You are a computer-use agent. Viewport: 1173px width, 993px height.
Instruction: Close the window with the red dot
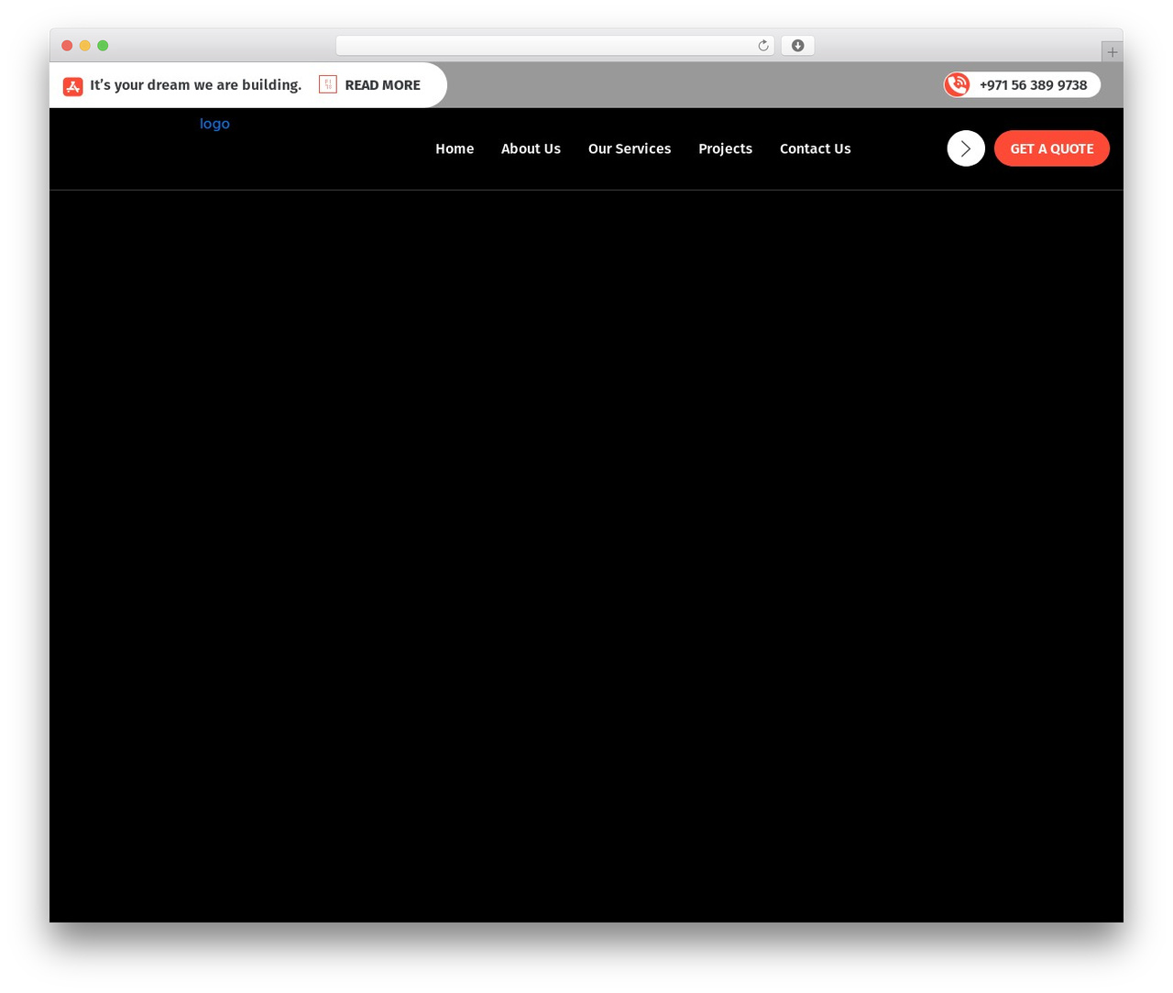pos(67,46)
